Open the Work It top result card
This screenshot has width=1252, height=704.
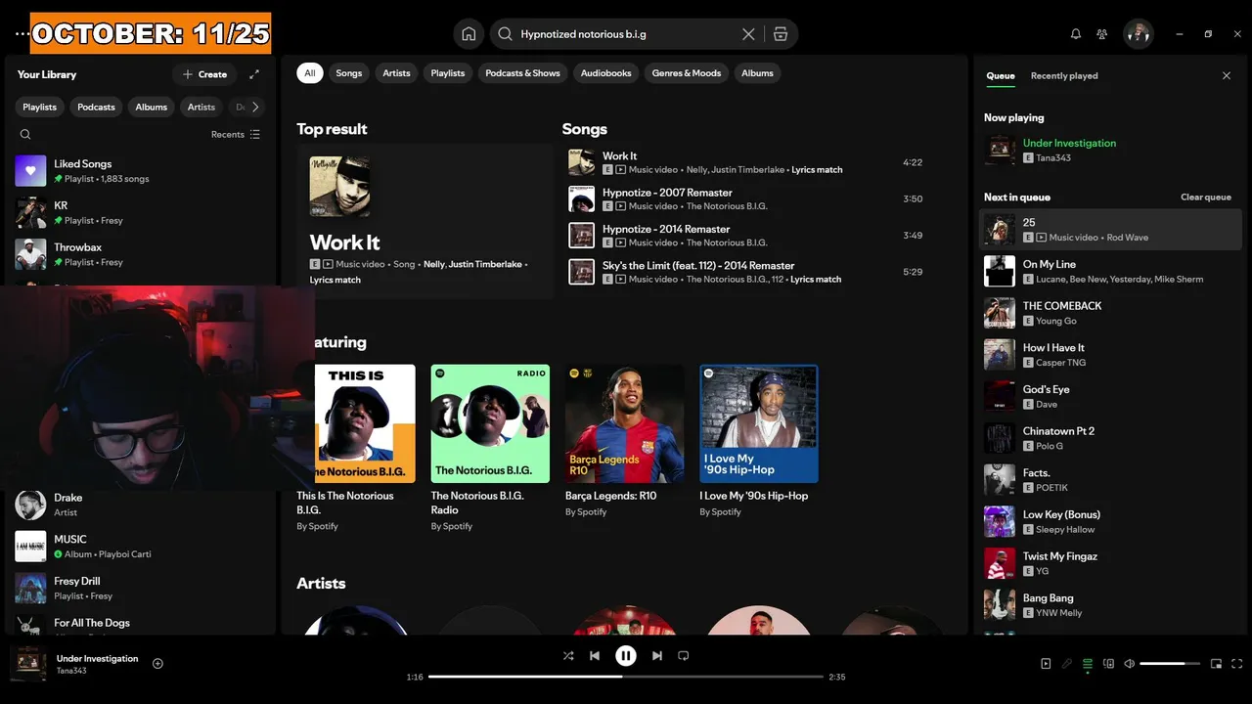tap(425, 221)
